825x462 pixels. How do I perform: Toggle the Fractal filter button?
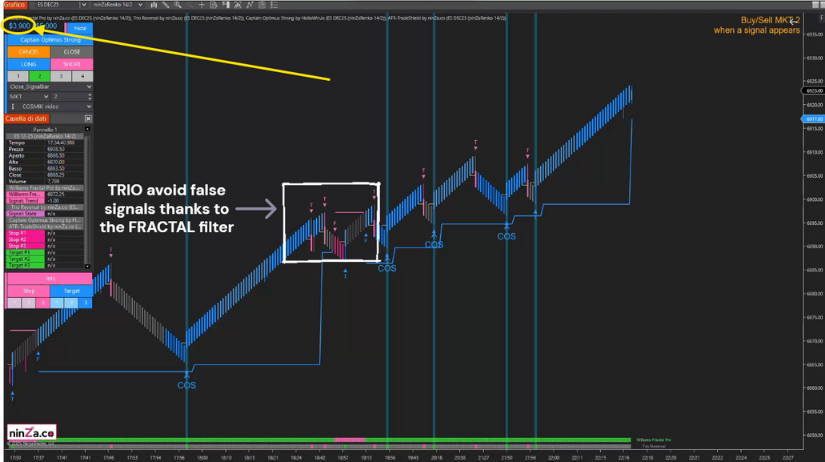(x=79, y=27)
